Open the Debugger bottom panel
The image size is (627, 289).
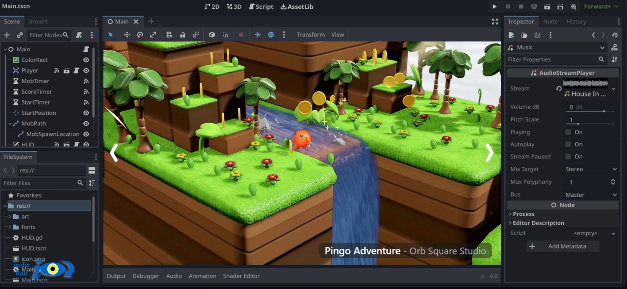(145, 276)
